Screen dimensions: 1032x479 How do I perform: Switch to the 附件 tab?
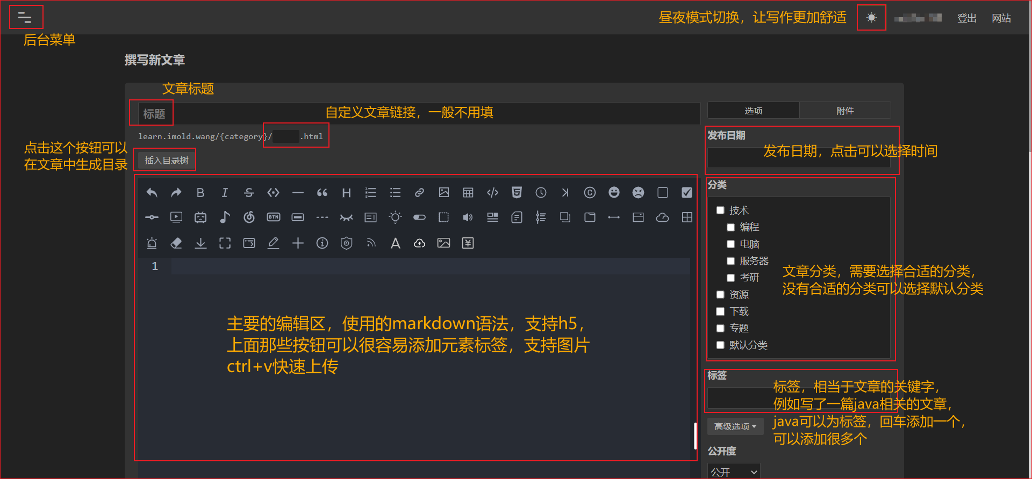[x=845, y=111]
